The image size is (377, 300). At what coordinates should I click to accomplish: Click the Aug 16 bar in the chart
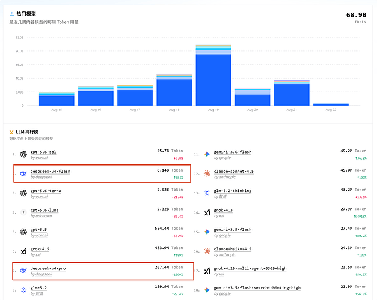tap(96, 96)
